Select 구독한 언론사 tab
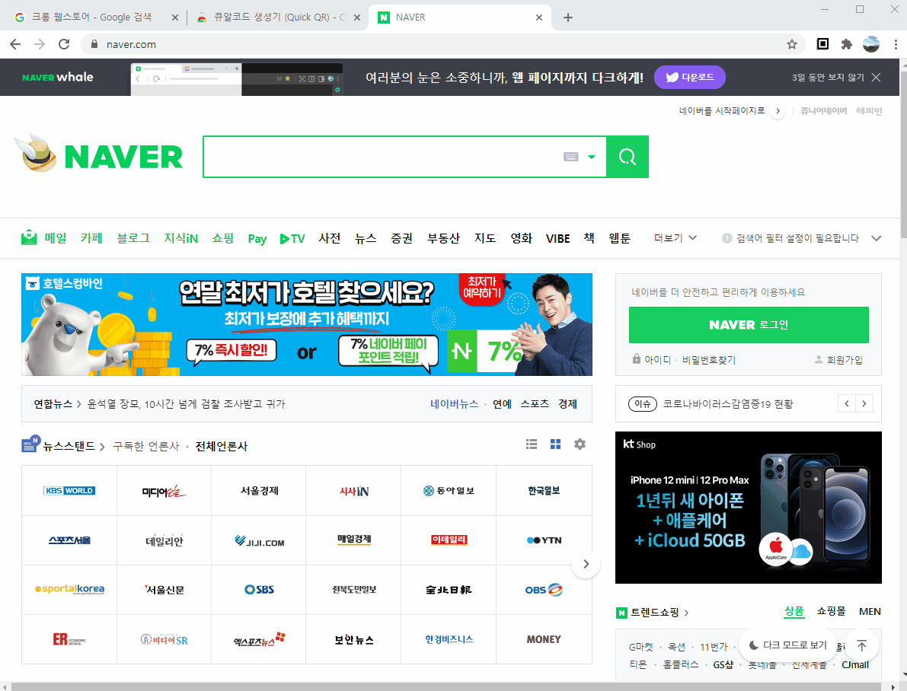The height and width of the screenshot is (691, 907). (x=145, y=447)
